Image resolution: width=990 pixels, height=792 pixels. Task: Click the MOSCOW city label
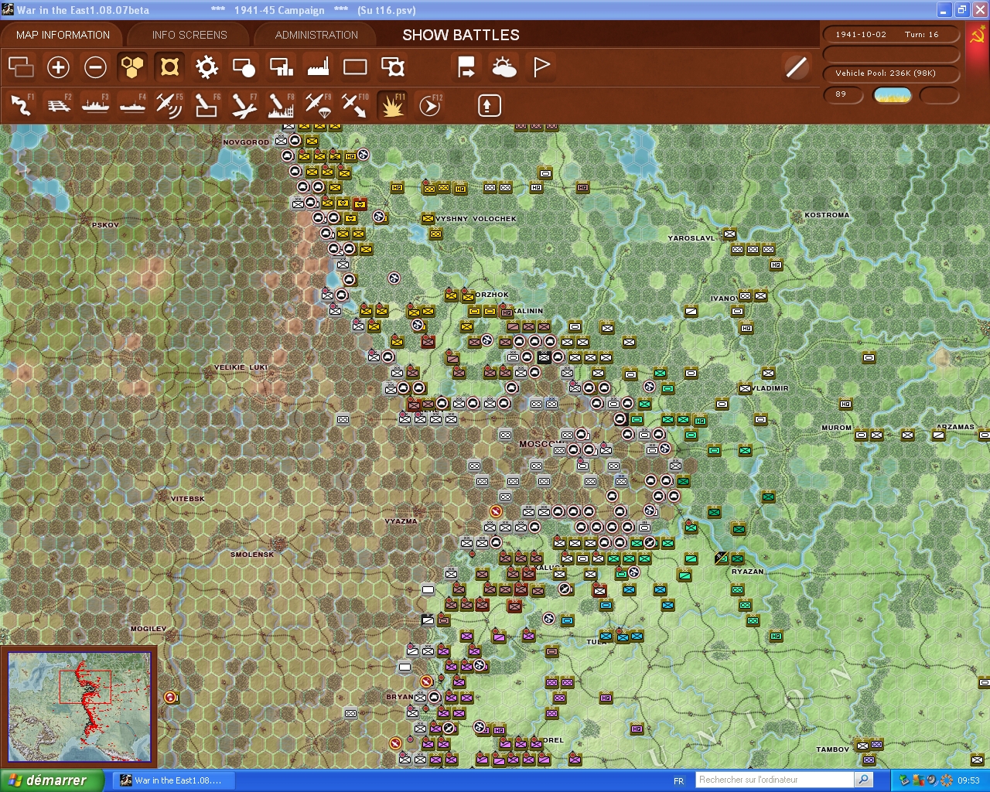541,444
